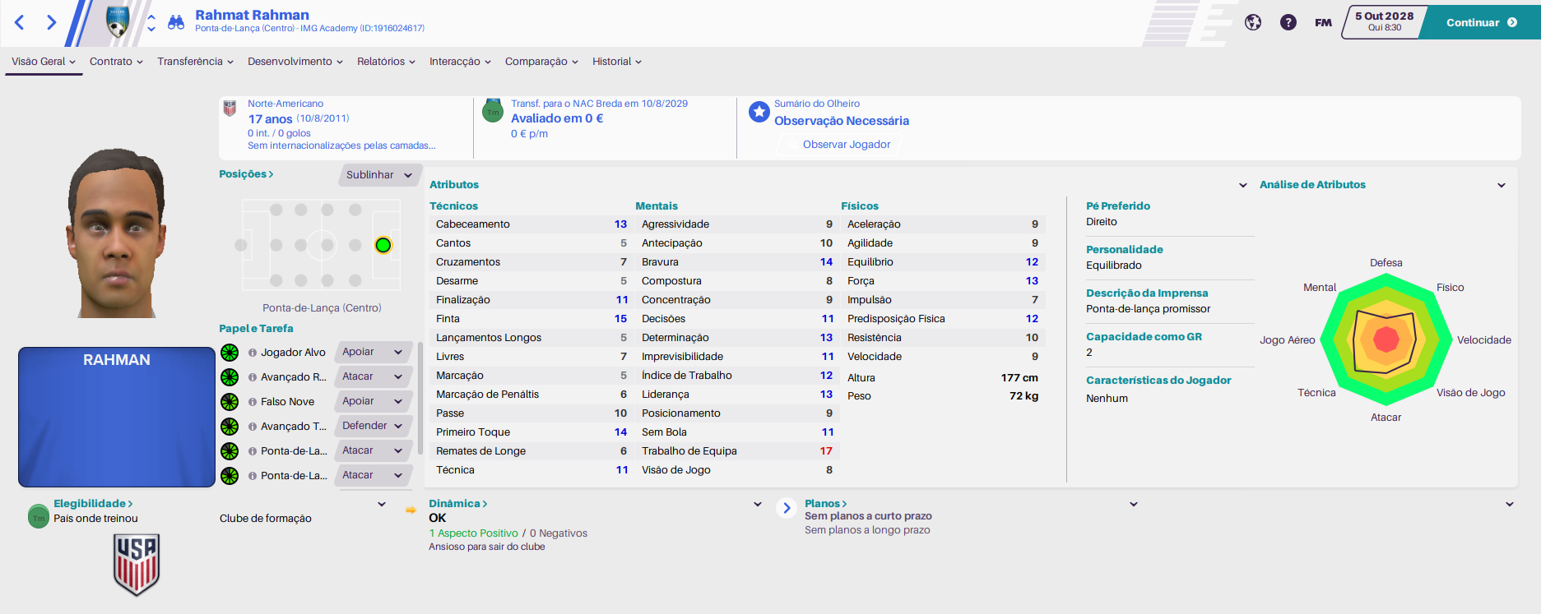Click the info icon beside Jogador Alvo
Image resolution: width=1541 pixels, height=614 pixels.
pos(253,353)
